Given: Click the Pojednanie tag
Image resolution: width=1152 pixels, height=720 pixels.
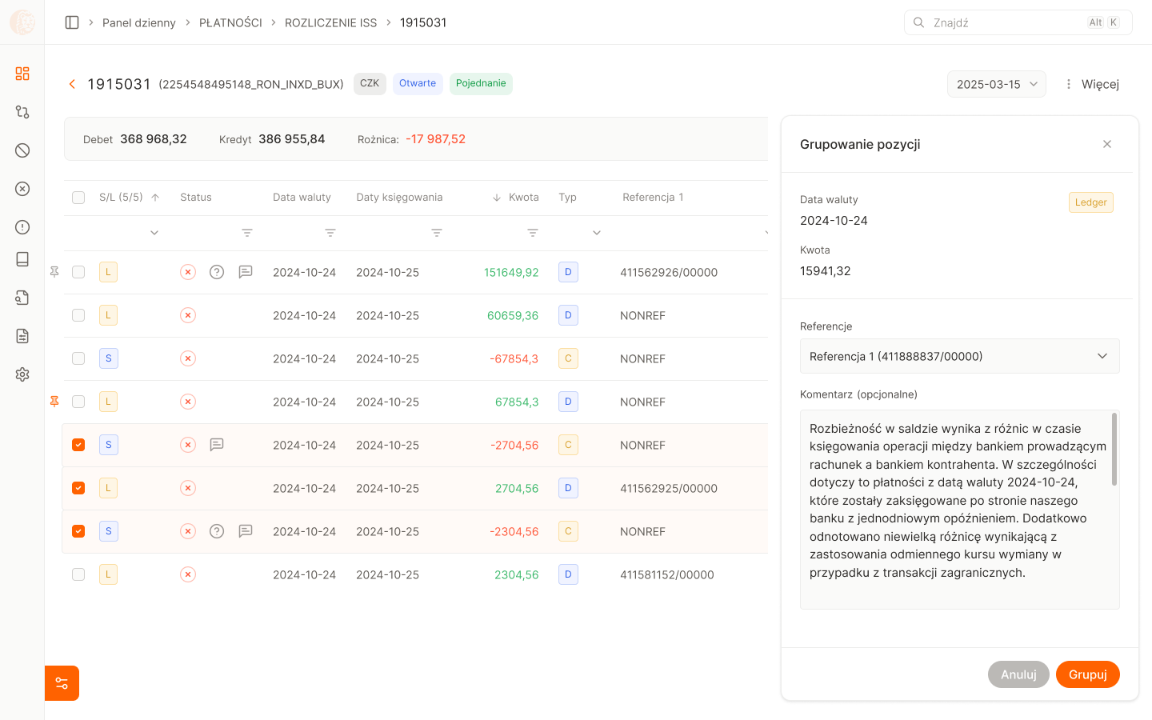Looking at the screenshot, I should tap(481, 83).
